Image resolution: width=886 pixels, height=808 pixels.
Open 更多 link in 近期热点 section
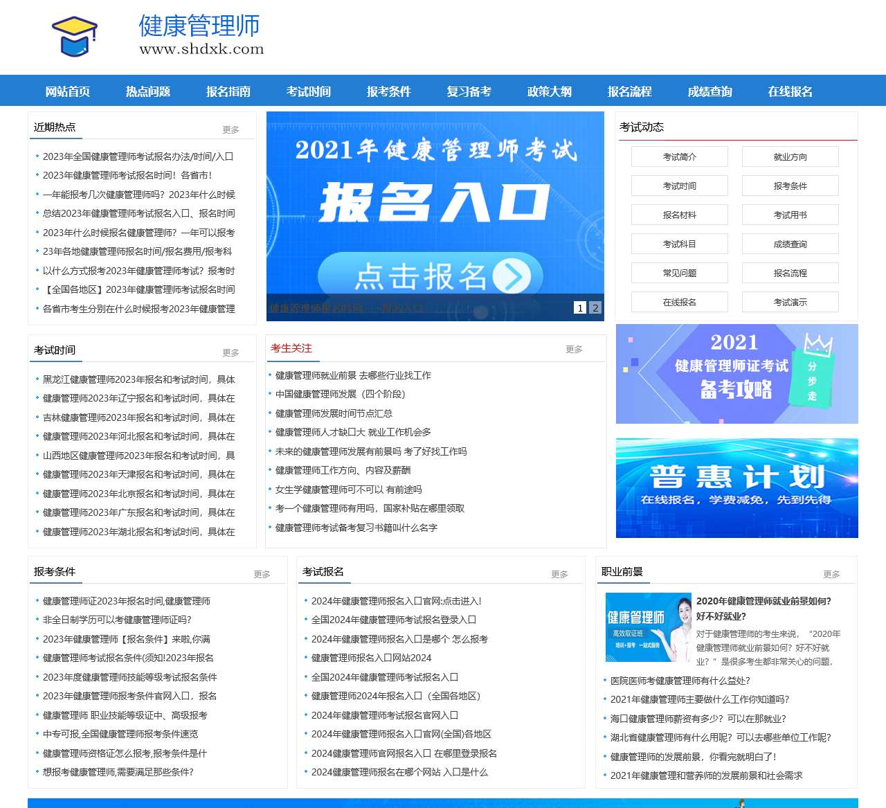click(230, 128)
